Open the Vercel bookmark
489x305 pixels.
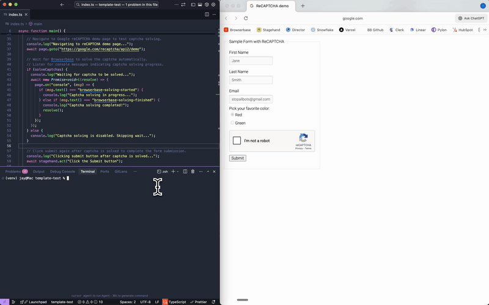(347, 29)
